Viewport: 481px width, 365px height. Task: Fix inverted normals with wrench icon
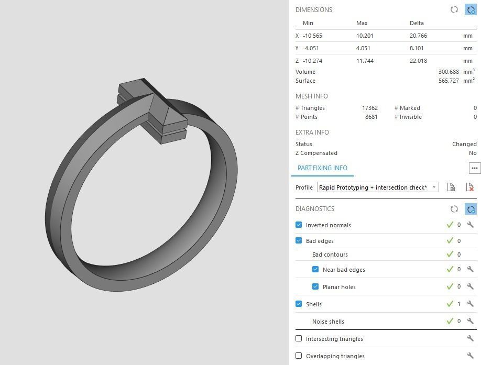[x=471, y=225]
